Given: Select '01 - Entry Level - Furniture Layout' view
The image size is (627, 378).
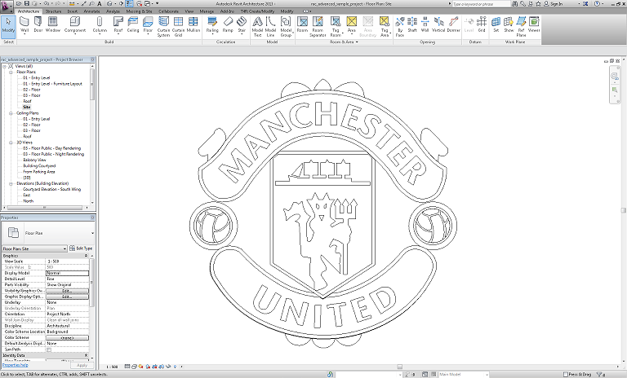Looking at the screenshot, I should (x=52, y=84).
